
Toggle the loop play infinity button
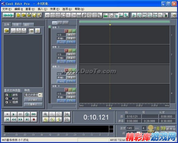[x=34, y=114]
